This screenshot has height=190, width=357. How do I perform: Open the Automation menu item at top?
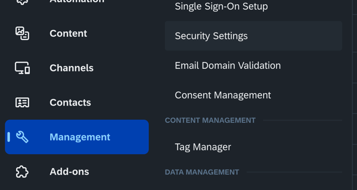tap(77, 2)
